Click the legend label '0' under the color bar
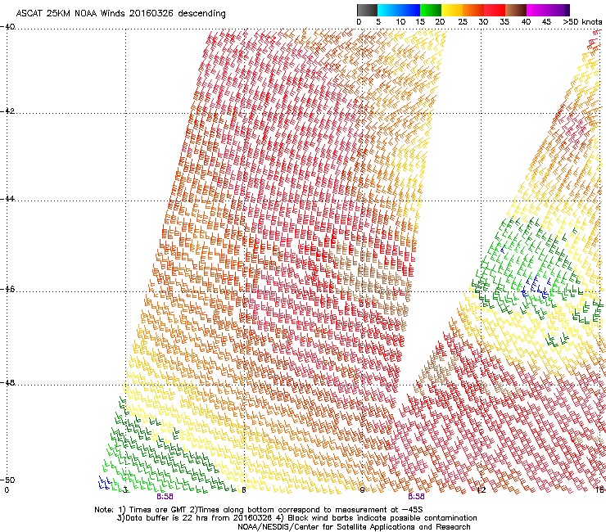This screenshot has height=532, width=606. [359, 22]
